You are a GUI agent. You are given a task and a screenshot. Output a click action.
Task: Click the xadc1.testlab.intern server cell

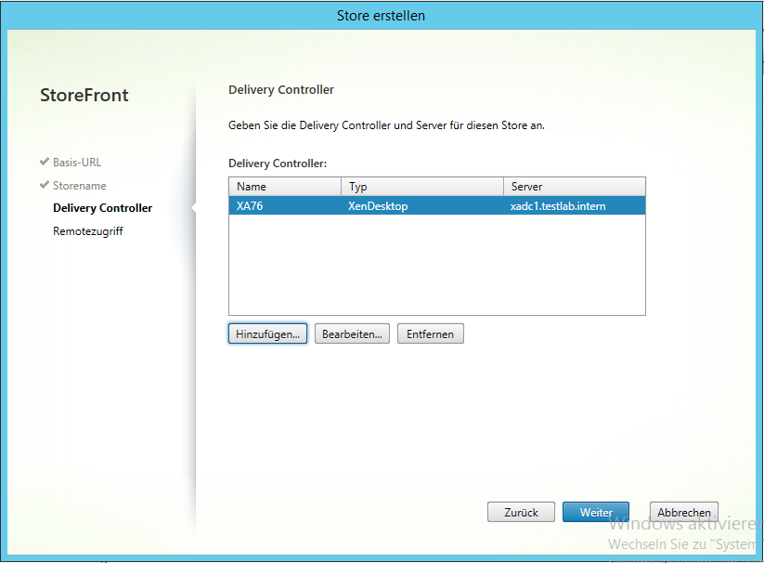point(558,205)
